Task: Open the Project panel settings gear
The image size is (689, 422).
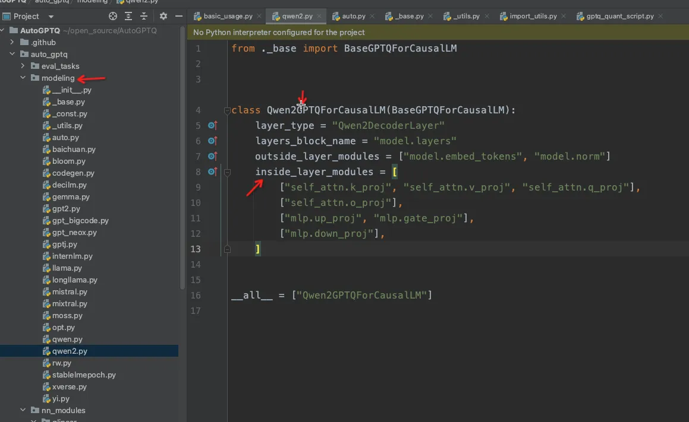Action: click(163, 16)
